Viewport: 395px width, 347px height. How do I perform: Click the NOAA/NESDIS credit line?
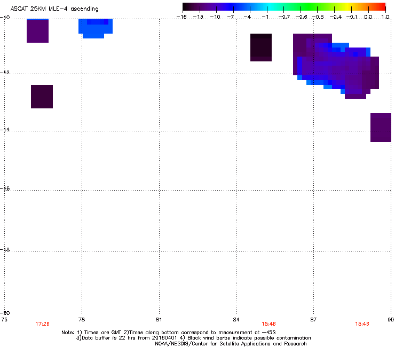click(231, 344)
